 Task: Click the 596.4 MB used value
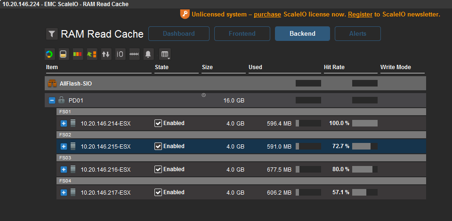279,124
